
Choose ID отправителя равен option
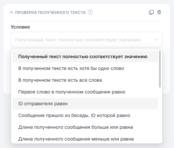[85, 104]
